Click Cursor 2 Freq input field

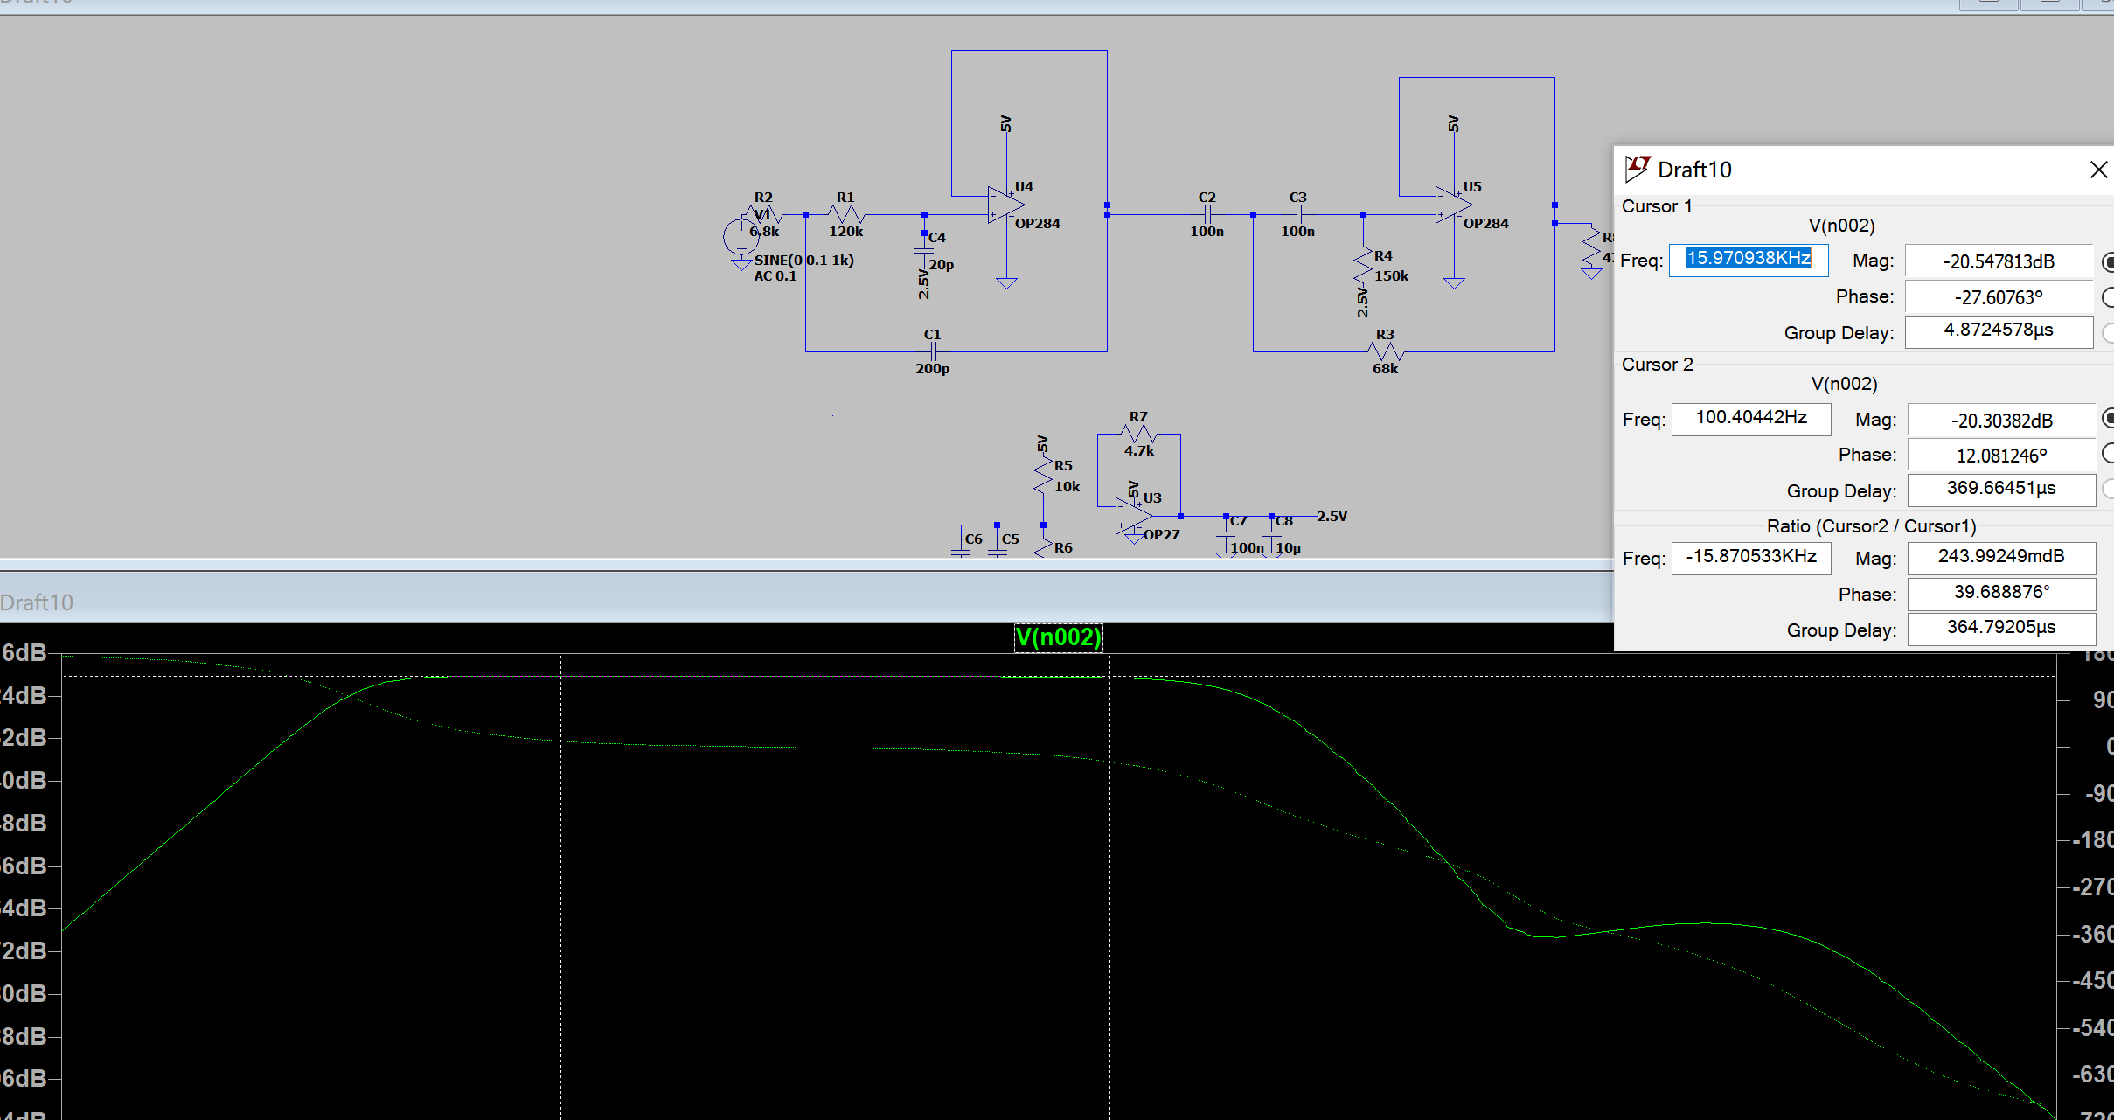tap(1751, 419)
